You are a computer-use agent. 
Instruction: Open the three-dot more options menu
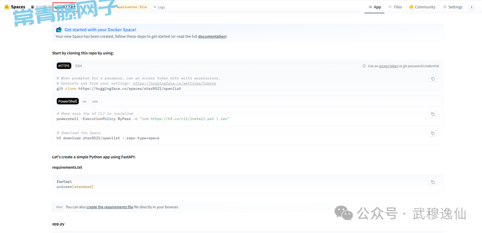[x=471, y=7]
